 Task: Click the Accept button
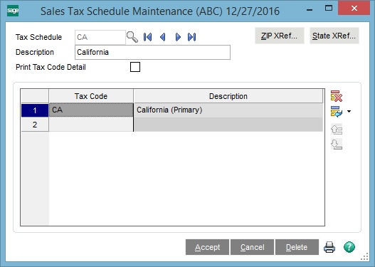pyautogui.click(x=207, y=247)
